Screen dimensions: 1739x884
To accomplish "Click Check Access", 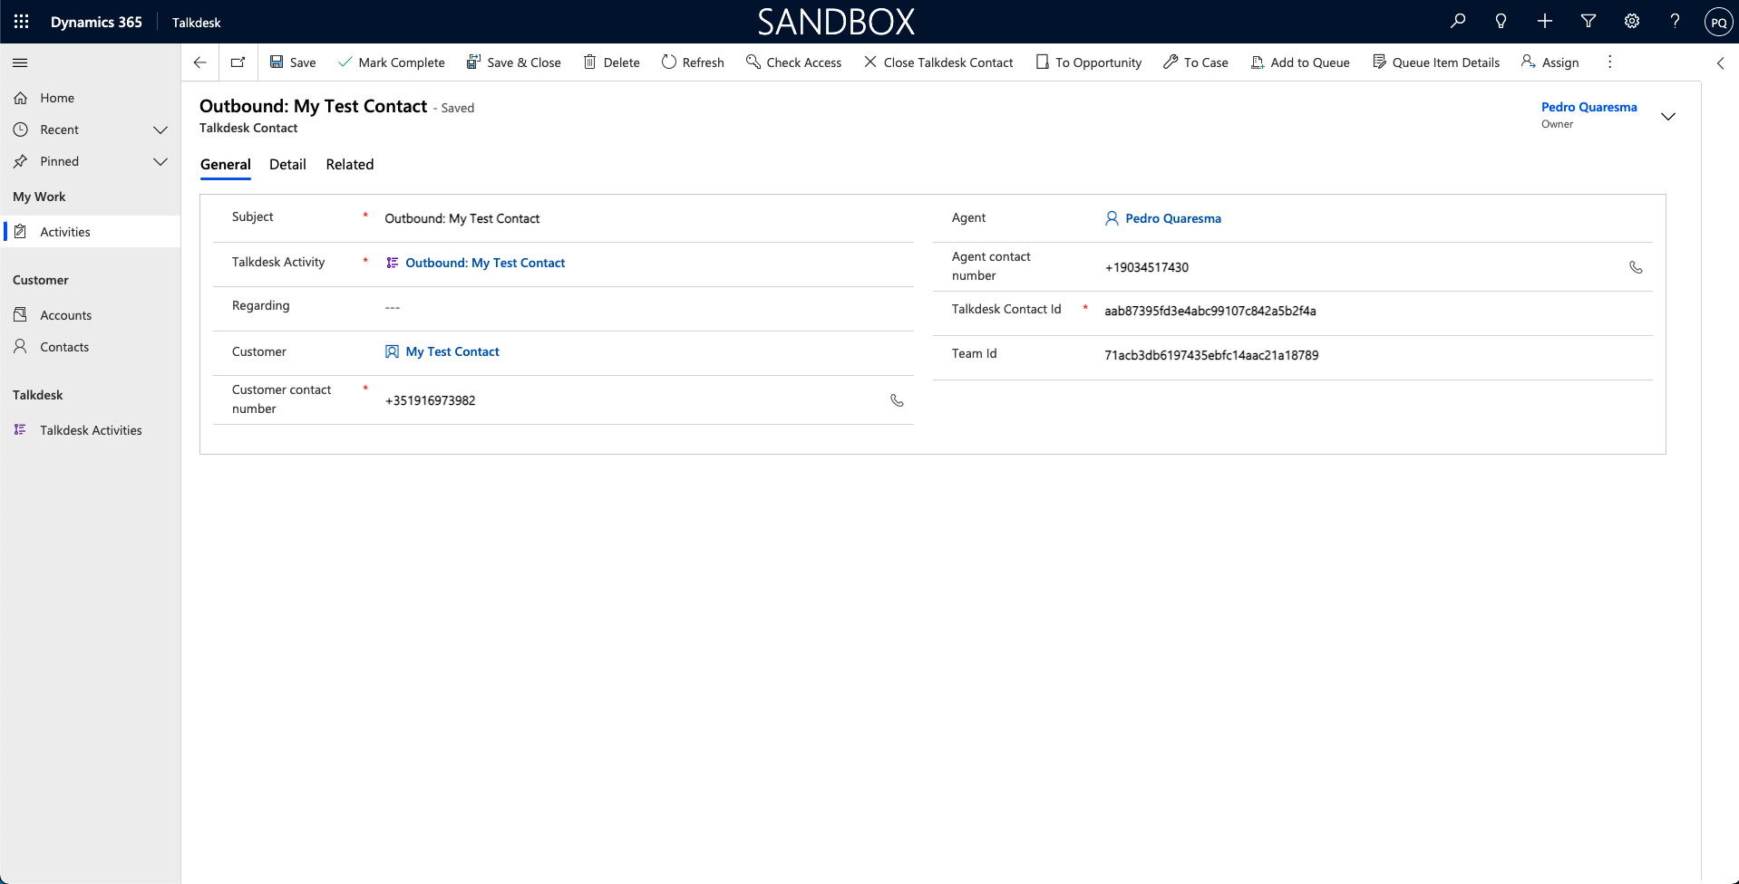I will pos(793,62).
